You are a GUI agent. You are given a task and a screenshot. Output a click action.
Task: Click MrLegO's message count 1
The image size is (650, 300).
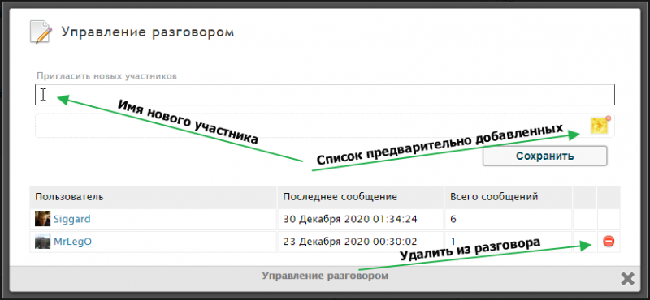453,242
